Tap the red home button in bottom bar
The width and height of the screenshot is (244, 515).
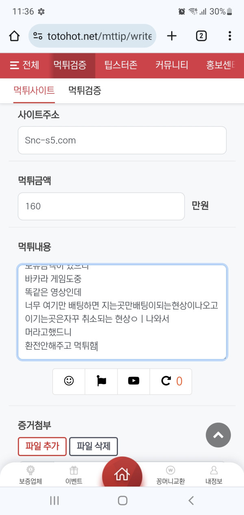[122, 474]
